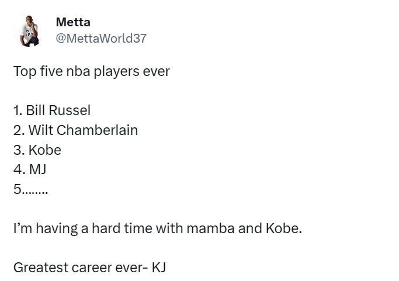This screenshot has width=399, height=281.
Task: Open the @MettaWorld37 handle link
Action: [x=101, y=39]
